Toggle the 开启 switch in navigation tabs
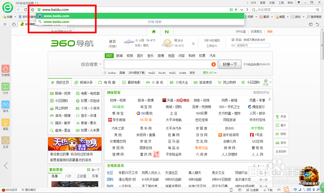 (266, 82)
